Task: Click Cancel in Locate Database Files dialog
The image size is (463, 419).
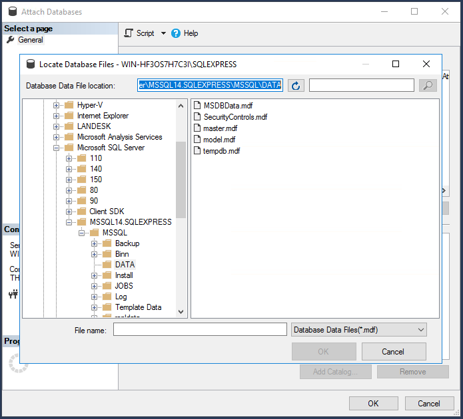Action: click(x=393, y=352)
